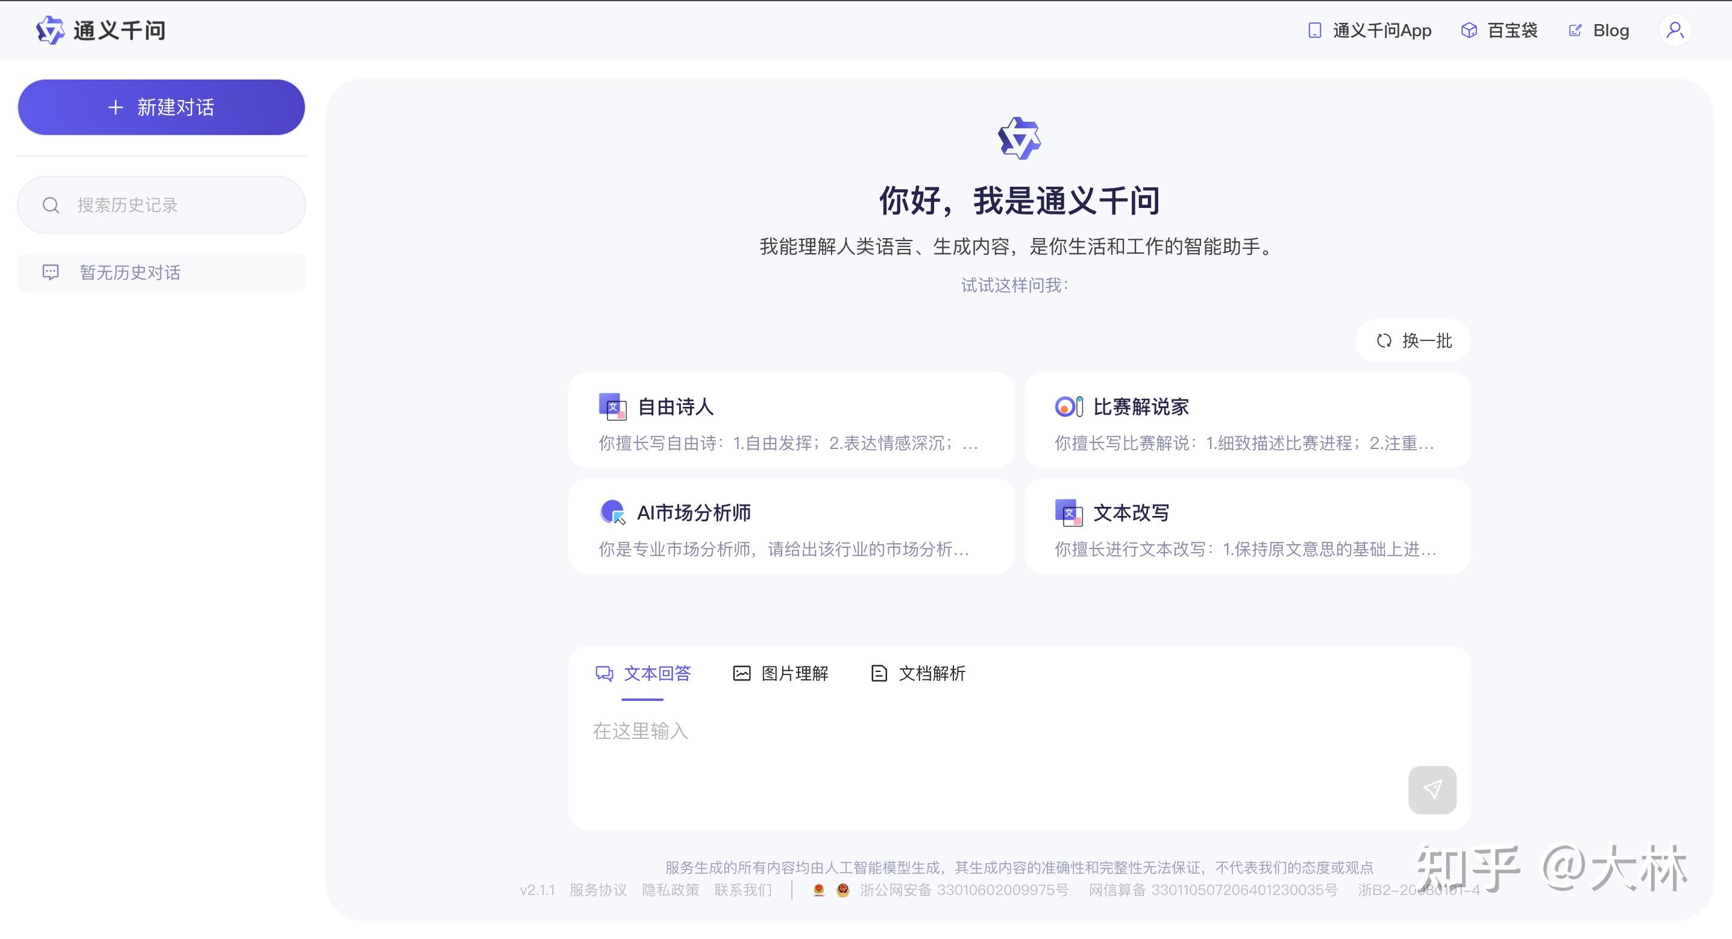Focus the 搜索历史记录 search field
Screen dimensions: 1732x939
[x=162, y=205]
